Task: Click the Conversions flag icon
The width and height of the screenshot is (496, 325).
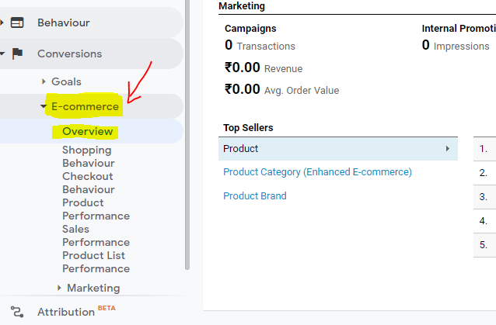Action: coord(17,54)
